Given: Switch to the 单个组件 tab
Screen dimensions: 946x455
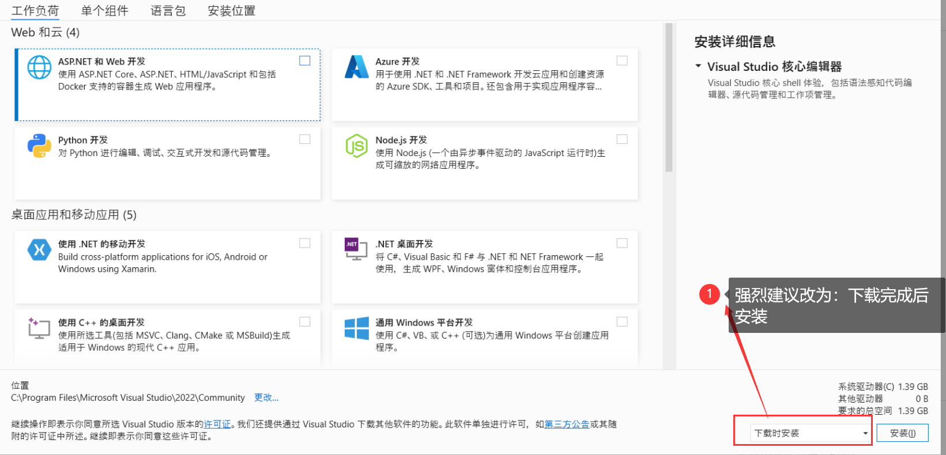Looking at the screenshot, I should pos(104,10).
